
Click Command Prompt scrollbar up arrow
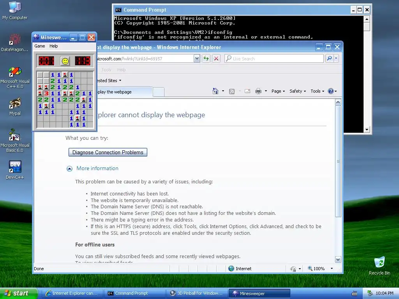pos(367,19)
